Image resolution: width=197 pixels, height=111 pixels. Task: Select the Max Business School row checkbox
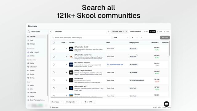pos(54,64)
